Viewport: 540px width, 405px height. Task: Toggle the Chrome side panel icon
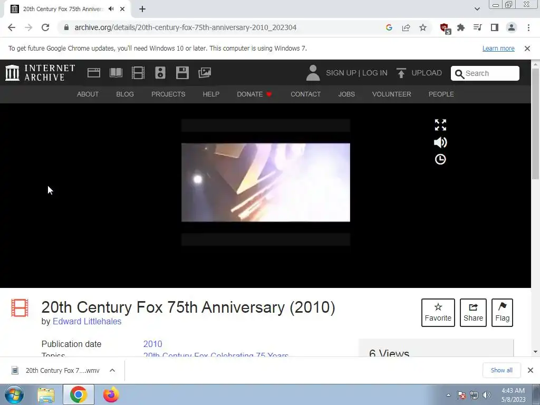(x=495, y=27)
